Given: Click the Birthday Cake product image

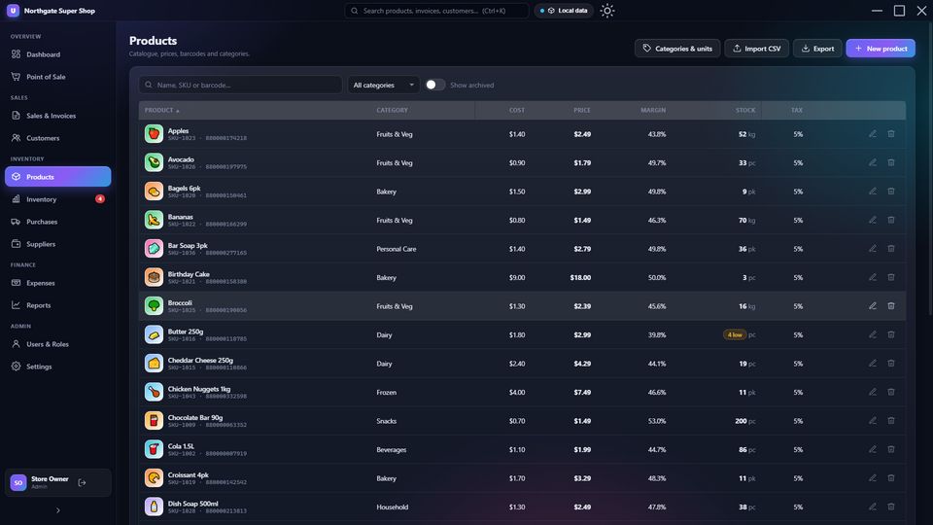Looking at the screenshot, I should tap(154, 277).
